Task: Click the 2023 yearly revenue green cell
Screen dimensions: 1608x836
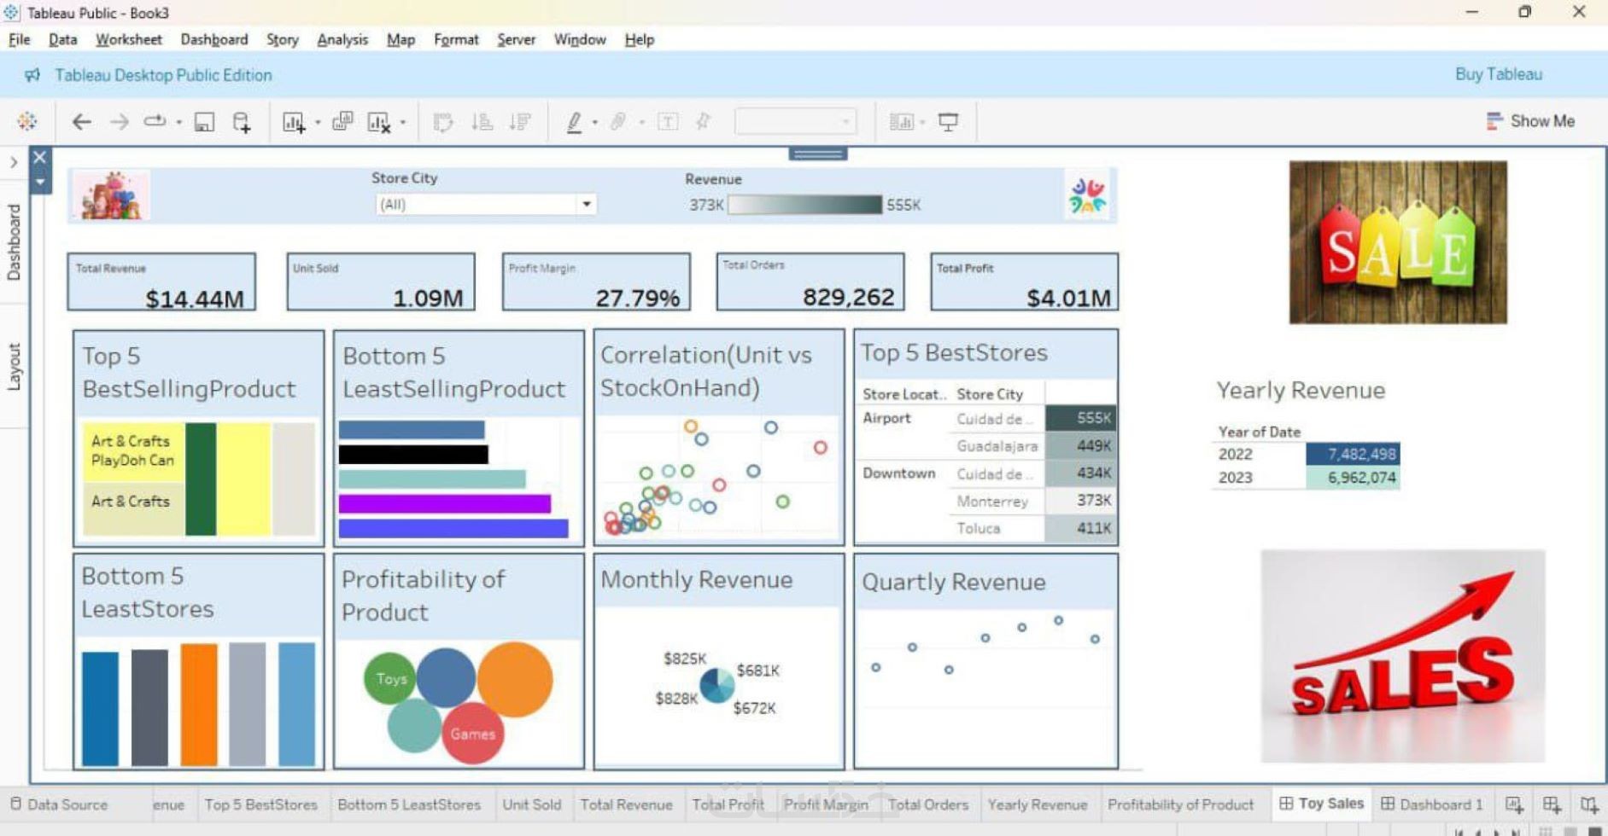Action: coord(1353,478)
